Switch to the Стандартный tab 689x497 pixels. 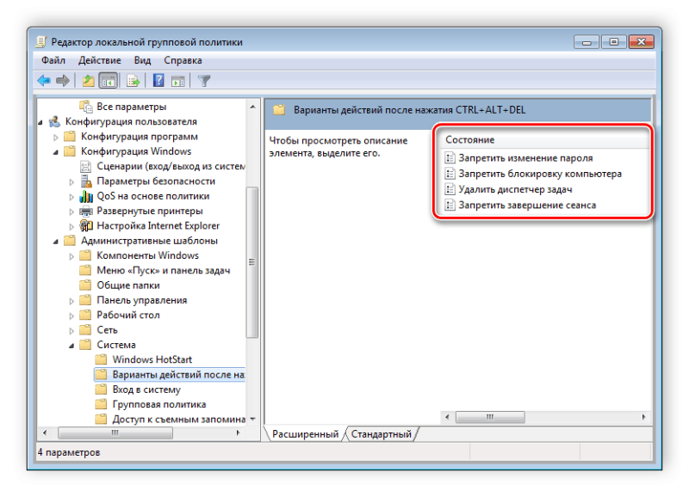382,434
